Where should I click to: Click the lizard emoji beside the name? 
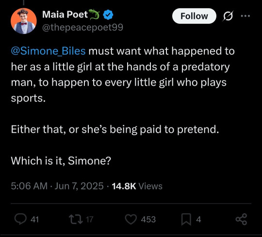(x=94, y=15)
